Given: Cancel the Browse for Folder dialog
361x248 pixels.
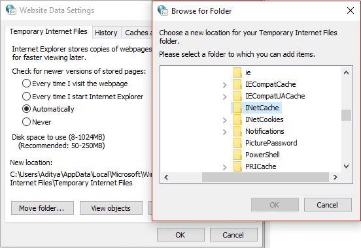Looking at the screenshot, I should 328,204.
